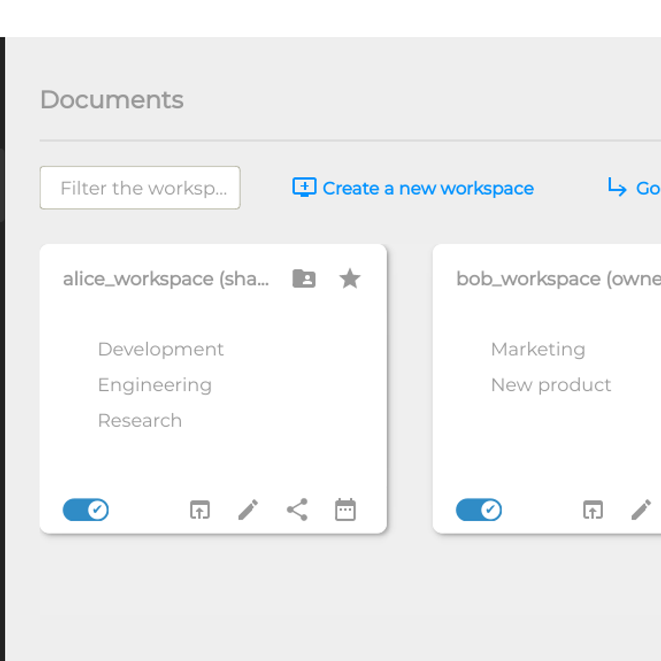Open the Create a new workspace link

[428, 188]
